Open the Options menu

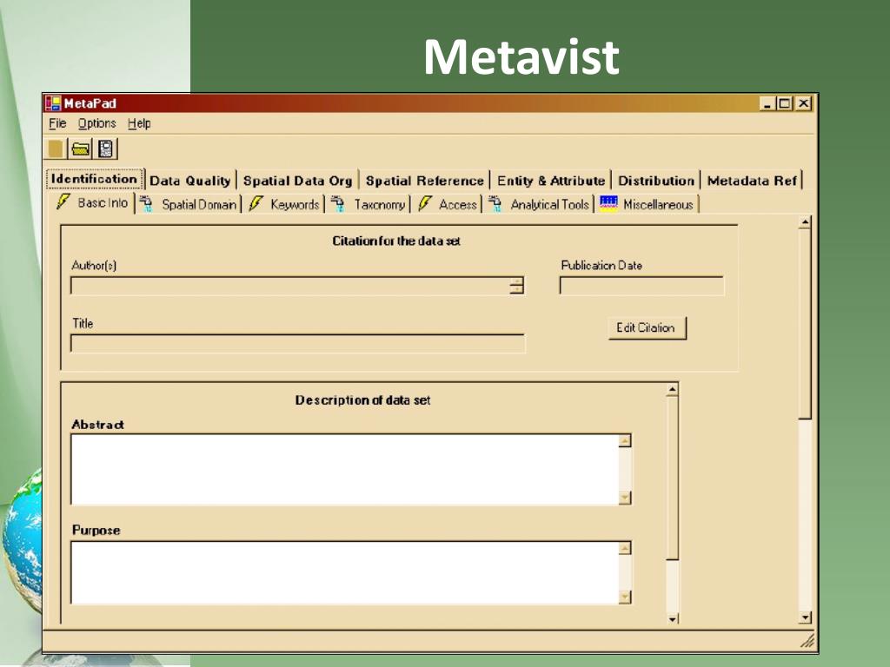(x=97, y=123)
